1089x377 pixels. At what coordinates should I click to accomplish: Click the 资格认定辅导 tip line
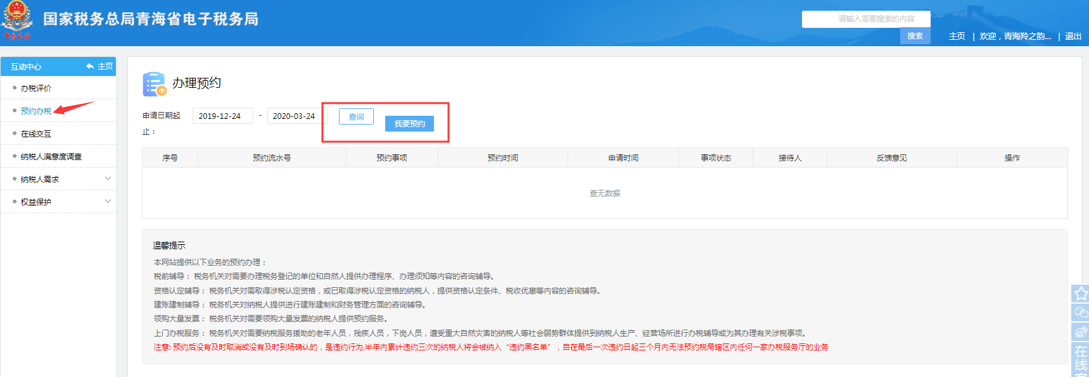378,291
